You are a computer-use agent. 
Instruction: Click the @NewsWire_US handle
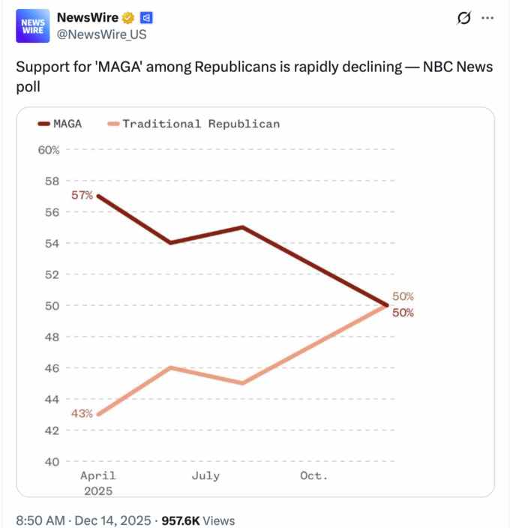click(97, 34)
